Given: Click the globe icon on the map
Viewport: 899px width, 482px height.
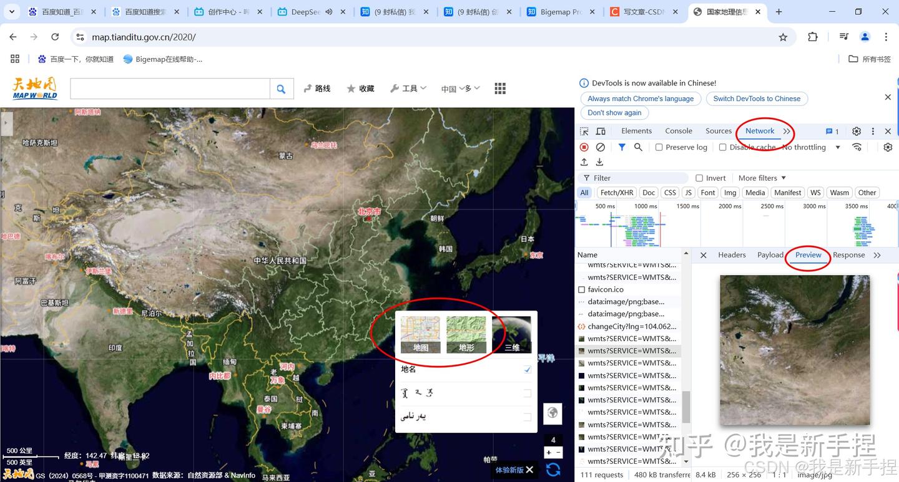Looking at the screenshot, I should pyautogui.click(x=552, y=413).
